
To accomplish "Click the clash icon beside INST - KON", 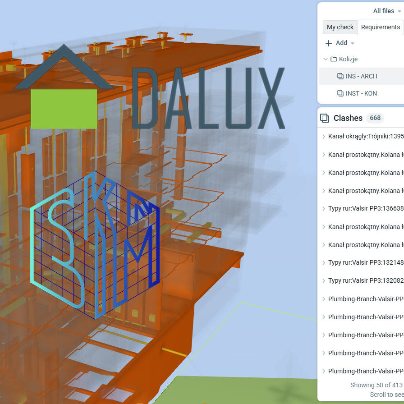I will (340, 94).
